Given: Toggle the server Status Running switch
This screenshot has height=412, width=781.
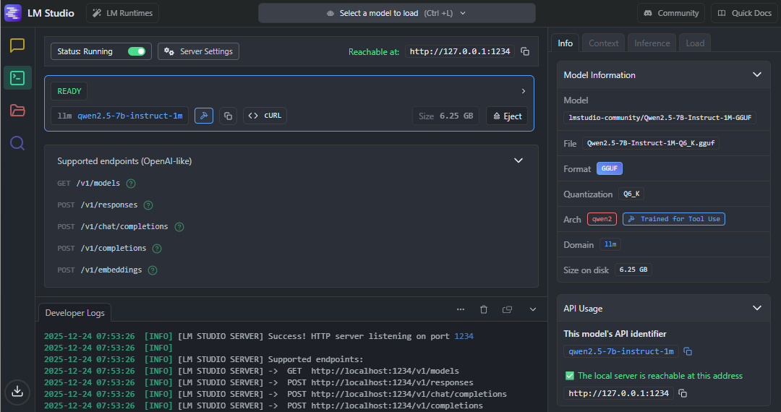Looking at the screenshot, I should (136, 51).
